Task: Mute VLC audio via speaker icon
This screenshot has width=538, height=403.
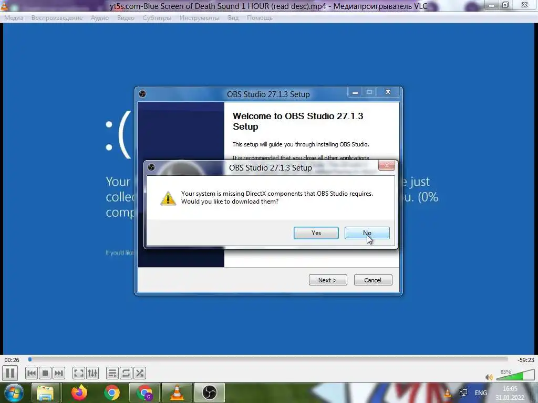Action: click(489, 377)
